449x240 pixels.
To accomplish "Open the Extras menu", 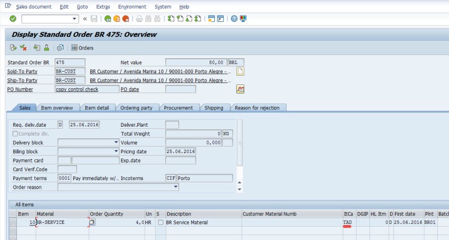I will pos(103,6).
